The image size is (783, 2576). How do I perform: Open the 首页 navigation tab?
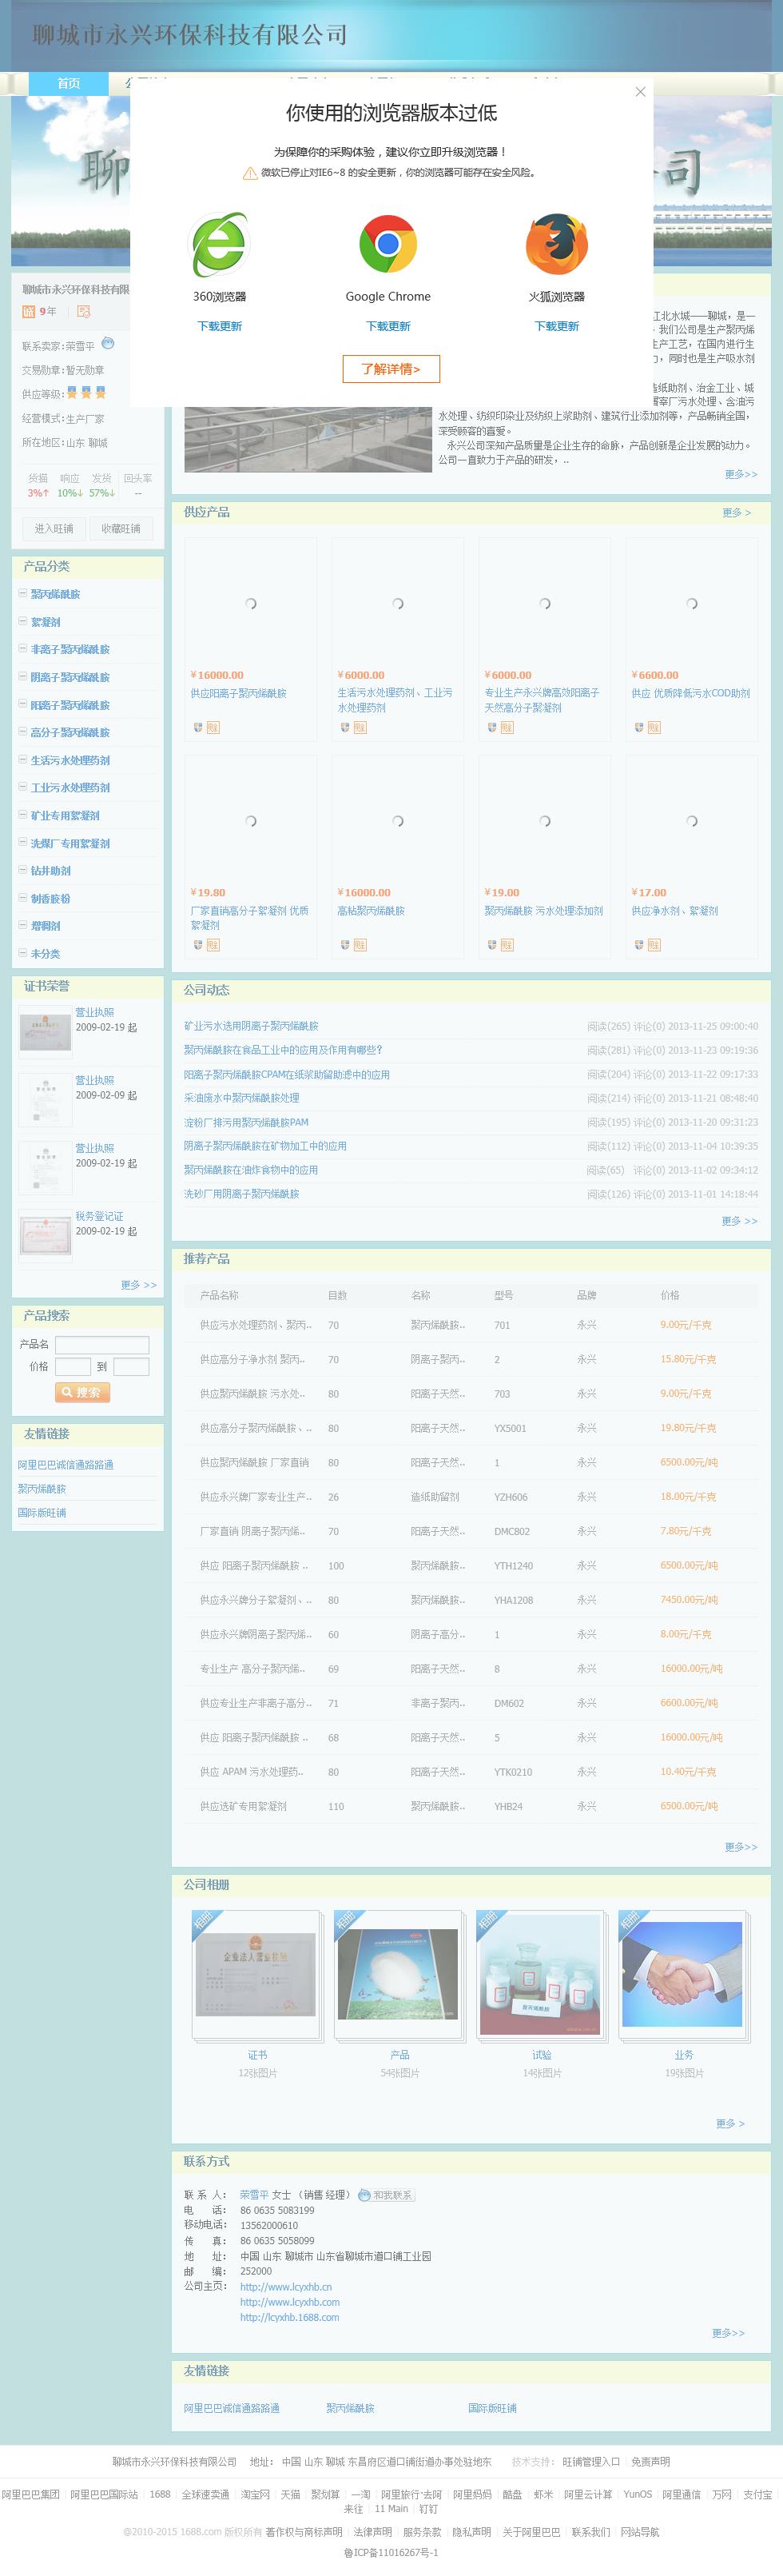click(x=69, y=83)
